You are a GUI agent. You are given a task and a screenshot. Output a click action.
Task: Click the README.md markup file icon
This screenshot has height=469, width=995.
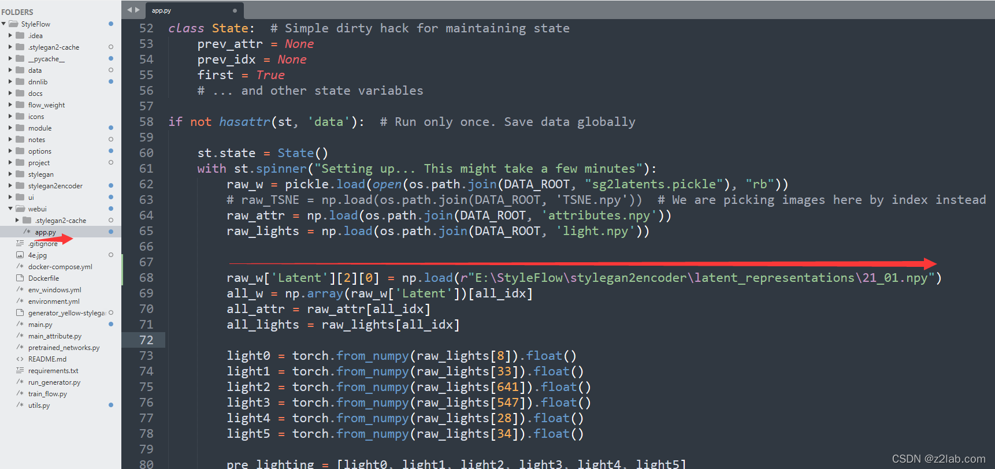20,359
